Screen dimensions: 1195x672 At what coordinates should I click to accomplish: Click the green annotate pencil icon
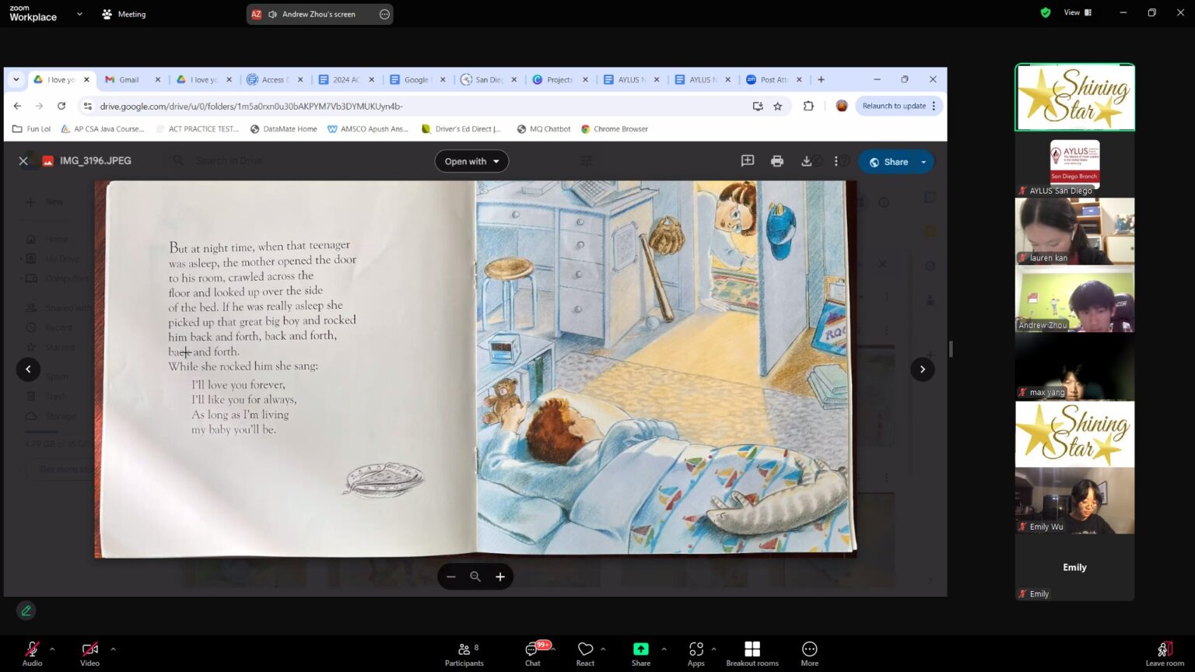tap(26, 611)
